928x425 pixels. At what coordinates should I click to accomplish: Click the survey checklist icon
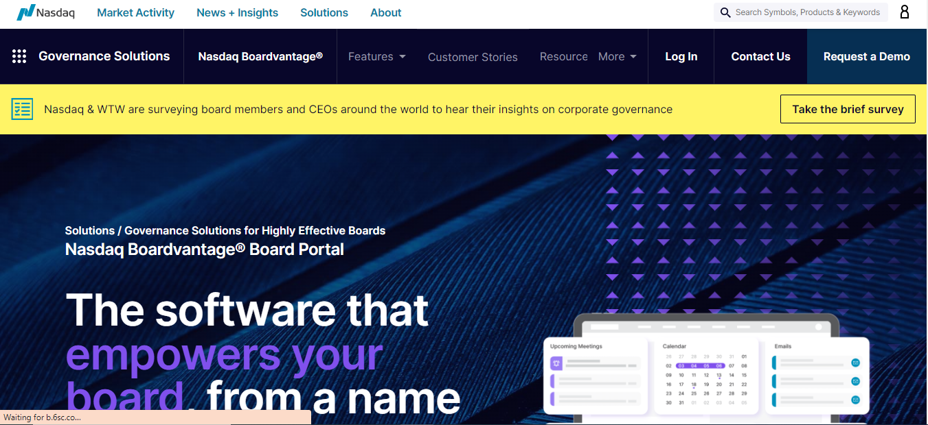[23, 109]
